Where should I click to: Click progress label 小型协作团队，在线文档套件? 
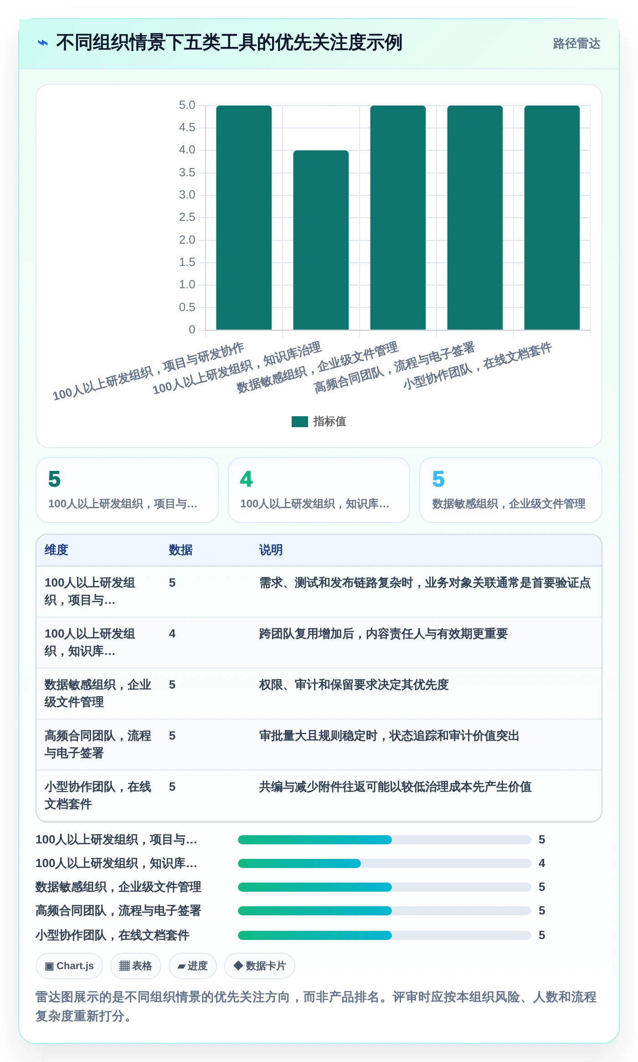(113, 935)
